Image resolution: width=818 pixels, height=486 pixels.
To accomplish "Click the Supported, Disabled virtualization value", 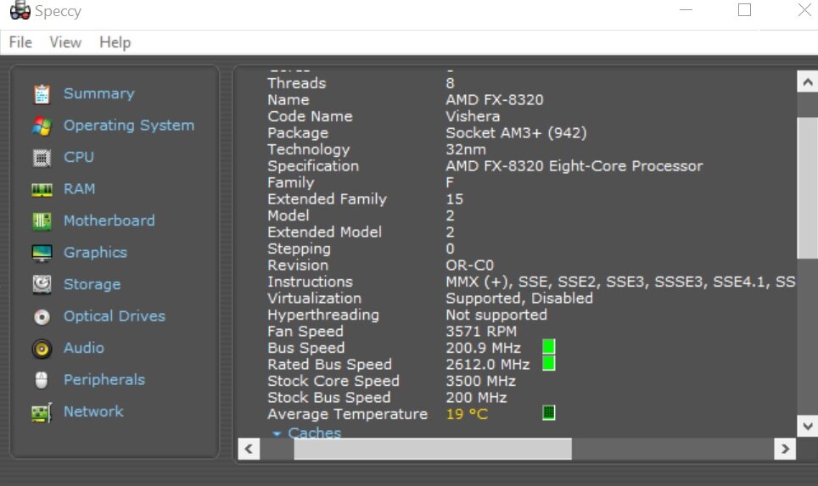I will tap(519, 299).
